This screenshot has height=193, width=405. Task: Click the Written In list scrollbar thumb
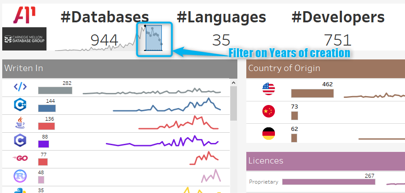point(233,103)
